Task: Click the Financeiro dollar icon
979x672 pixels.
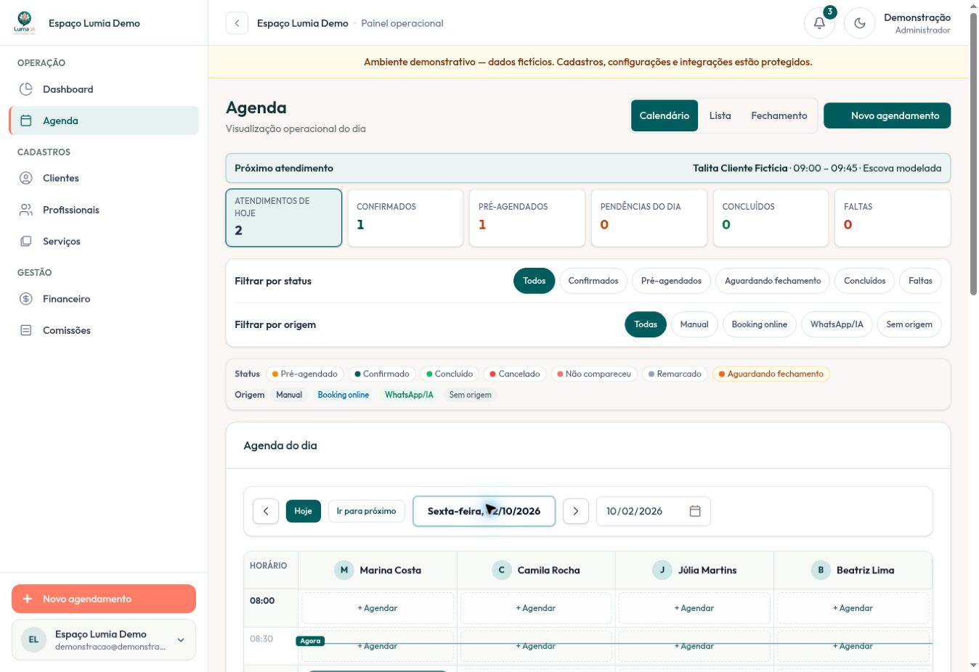Action: click(x=26, y=298)
